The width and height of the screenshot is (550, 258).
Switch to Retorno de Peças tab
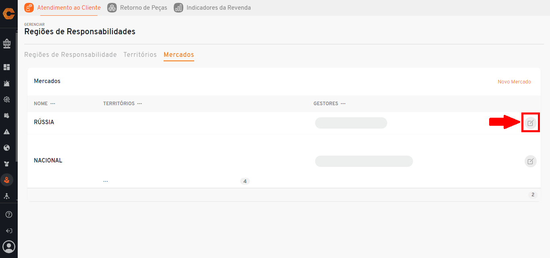click(143, 8)
